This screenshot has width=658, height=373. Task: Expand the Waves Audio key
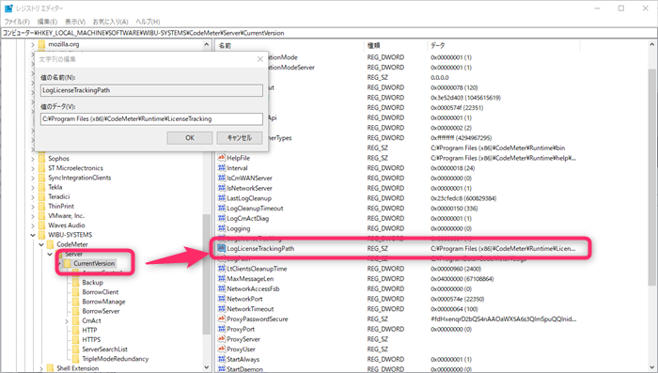pyautogui.click(x=33, y=225)
